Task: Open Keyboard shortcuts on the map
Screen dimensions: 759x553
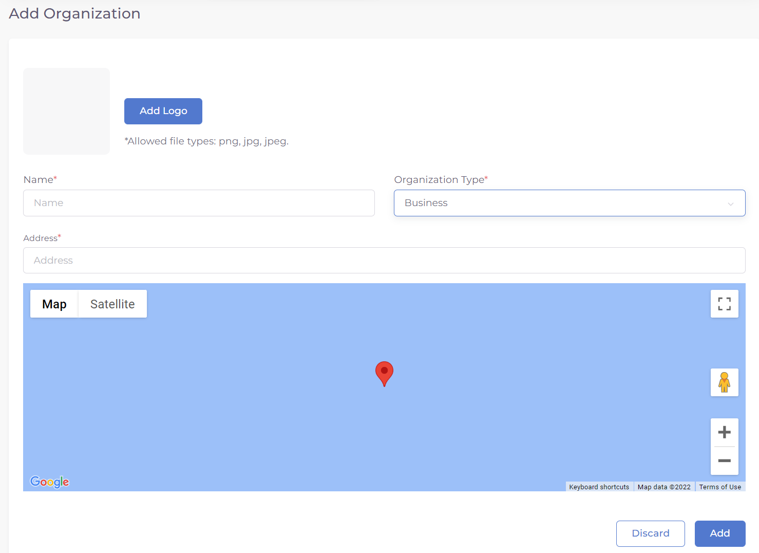Action: [x=599, y=487]
